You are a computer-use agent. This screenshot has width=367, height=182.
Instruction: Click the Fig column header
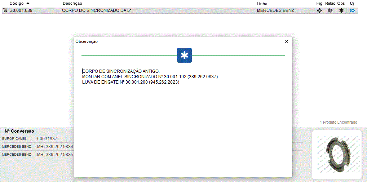(x=319, y=3)
